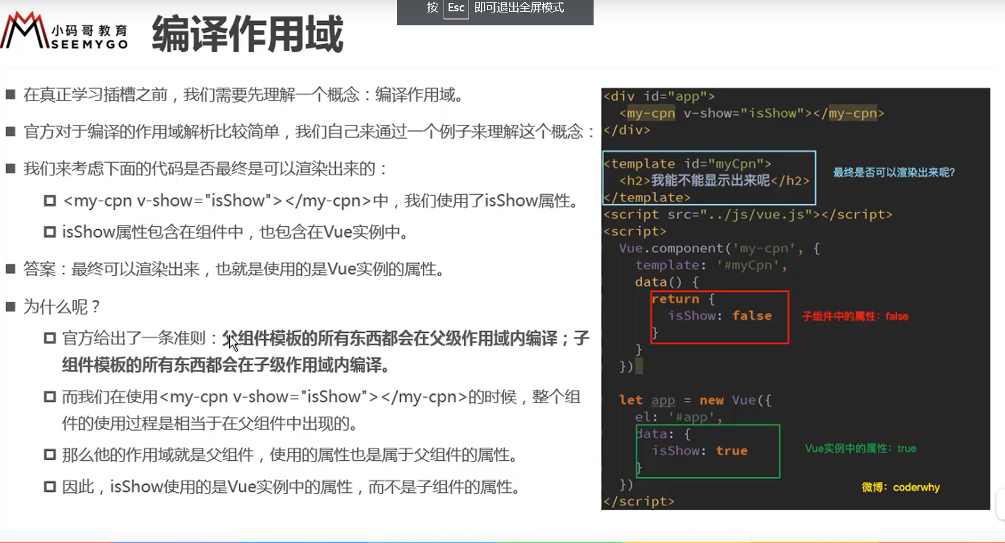This screenshot has width=1005, height=543.
Task: Click the line 官方对于编译的作用域解析比较简单
Action: (309, 132)
